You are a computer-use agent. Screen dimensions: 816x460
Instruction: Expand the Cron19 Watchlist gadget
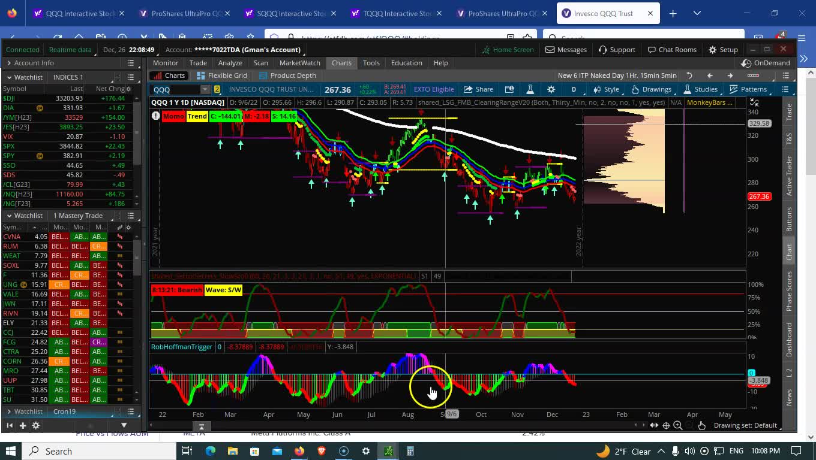[8, 411]
